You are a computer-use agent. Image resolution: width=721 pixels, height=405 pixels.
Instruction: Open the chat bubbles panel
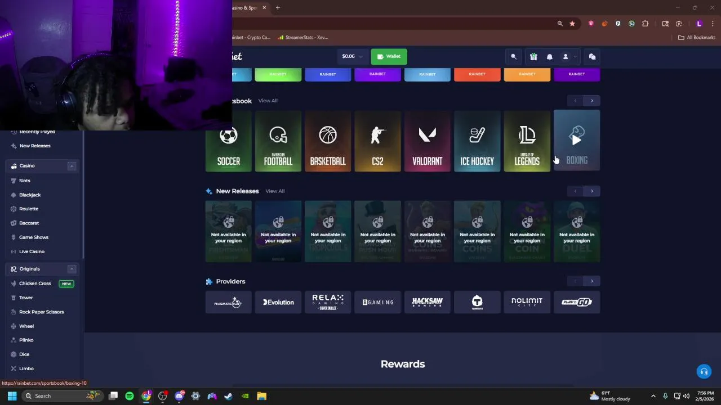pos(592,56)
